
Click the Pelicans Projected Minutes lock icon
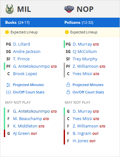(68, 85)
